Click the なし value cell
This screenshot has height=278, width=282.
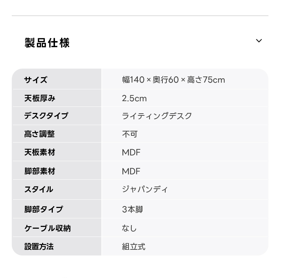tap(129, 228)
